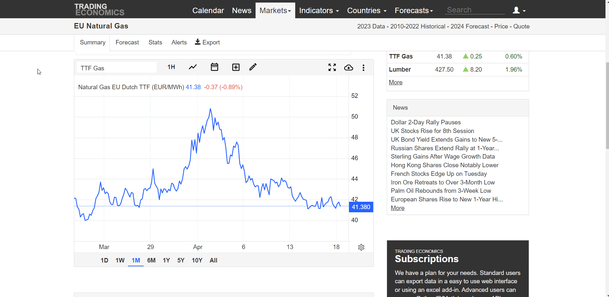Switch to the Forecast tab
This screenshot has height=297, width=609.
tap(127, 43)
